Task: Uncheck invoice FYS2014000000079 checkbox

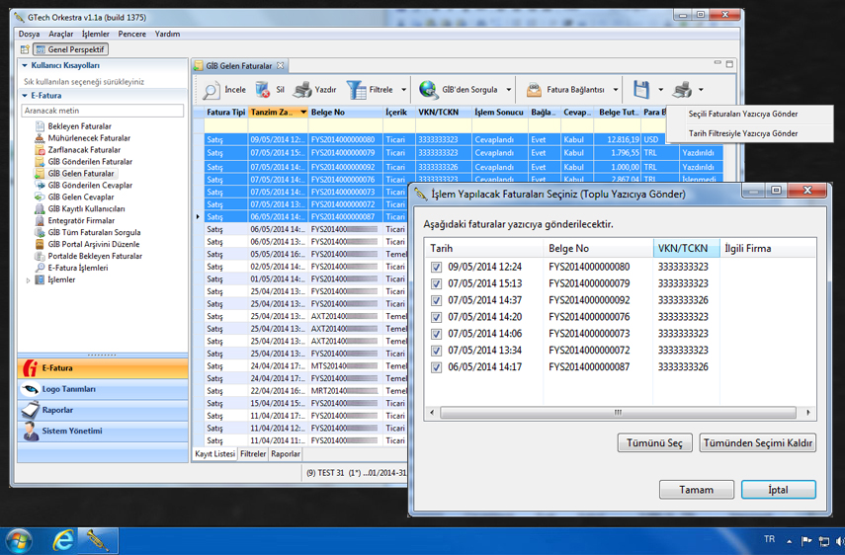Action: pos(436,283)
